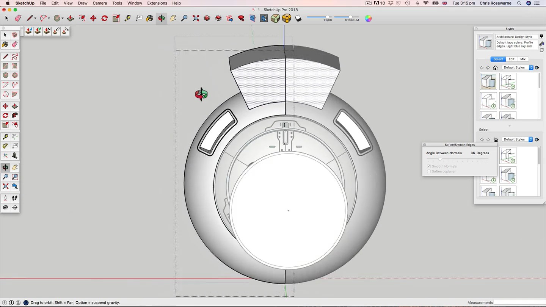The width and height of the screenshot is (546, 307).
Task: Switch to the Edit tab in Styles
Action: pos(511,59)
